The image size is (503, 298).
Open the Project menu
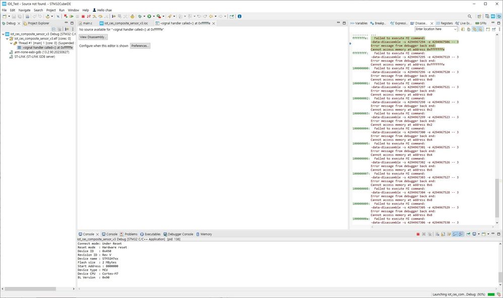point(51,10)
